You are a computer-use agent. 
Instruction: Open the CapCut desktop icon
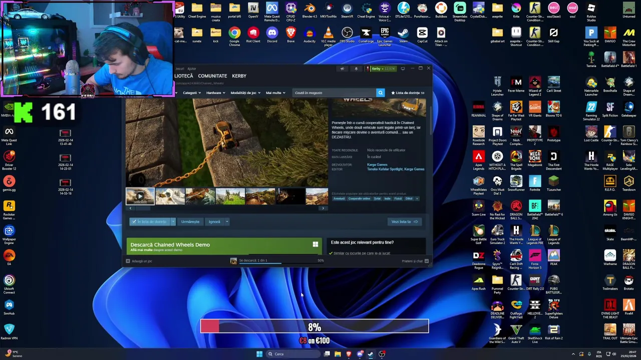tap(422, 35)
